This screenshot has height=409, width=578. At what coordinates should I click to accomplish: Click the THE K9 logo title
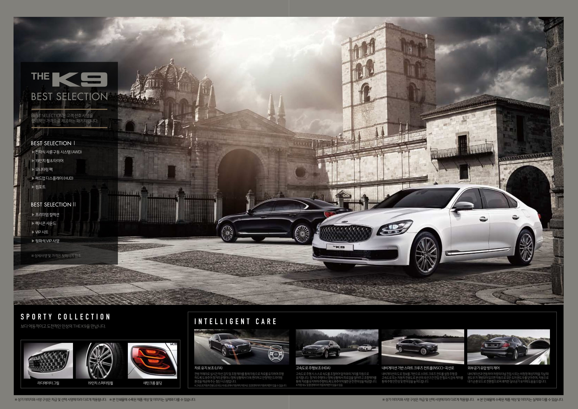pos(69,80)
